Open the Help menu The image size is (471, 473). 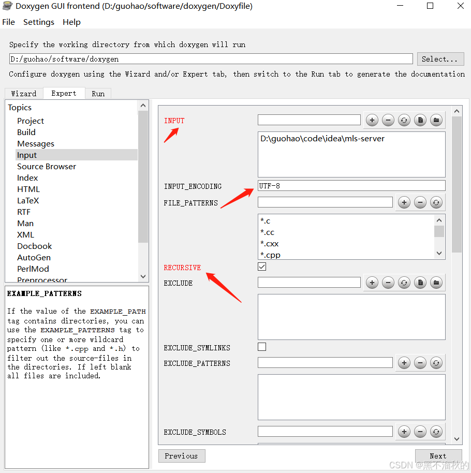click(71, 22)
